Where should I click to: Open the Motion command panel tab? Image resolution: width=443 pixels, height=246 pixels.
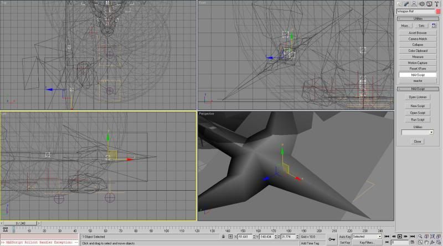tap(422, 4)
